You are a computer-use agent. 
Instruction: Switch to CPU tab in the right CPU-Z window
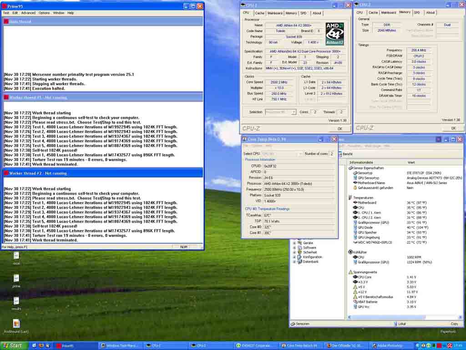pos(360,12)
